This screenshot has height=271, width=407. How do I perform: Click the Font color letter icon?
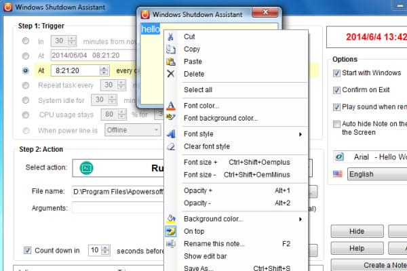point(170,106)
